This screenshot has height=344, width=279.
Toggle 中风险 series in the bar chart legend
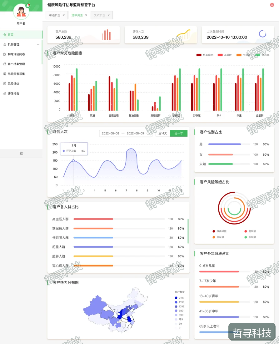[243, 55]
